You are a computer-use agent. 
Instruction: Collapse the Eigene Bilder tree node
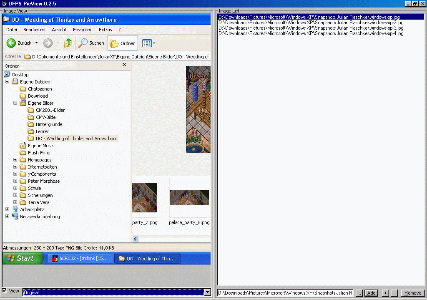click(x=15, y=103)
